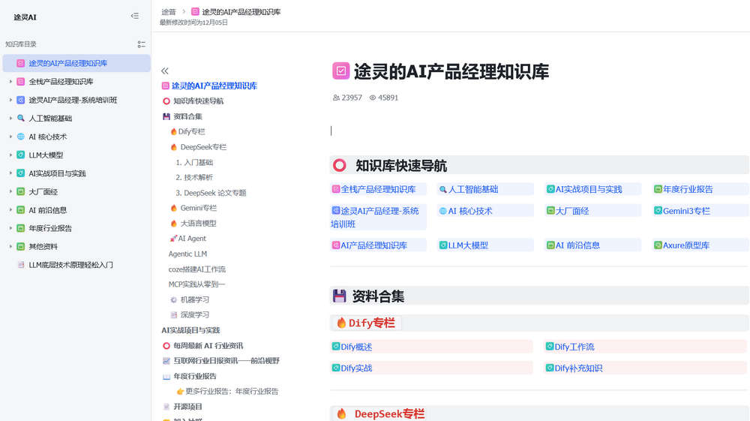Click the pink icon in the breadcrumb title
The height and width of the screenshot is (421, 750).
click(195, 11)
